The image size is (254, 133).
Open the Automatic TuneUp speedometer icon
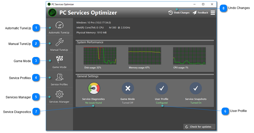59,25
